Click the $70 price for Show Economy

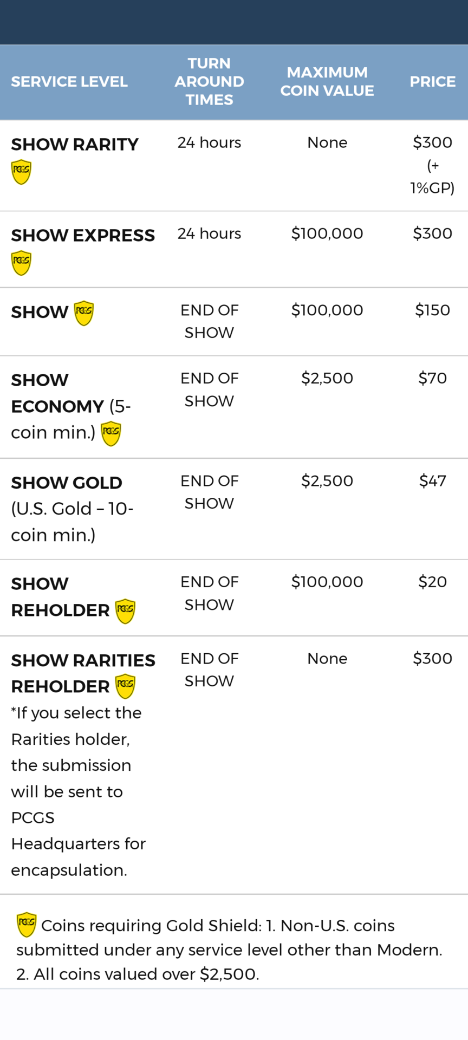432,378
